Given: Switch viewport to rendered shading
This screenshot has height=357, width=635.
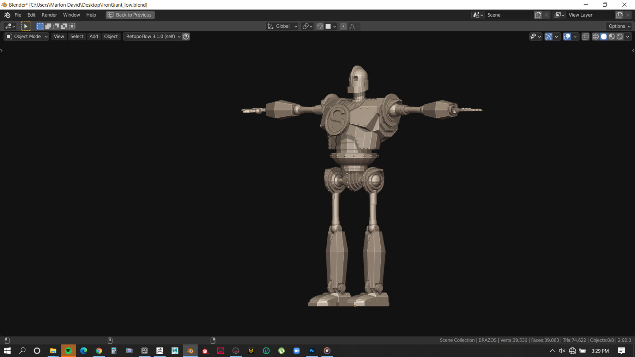Looking at the screenshot, I should pos(620,37).
